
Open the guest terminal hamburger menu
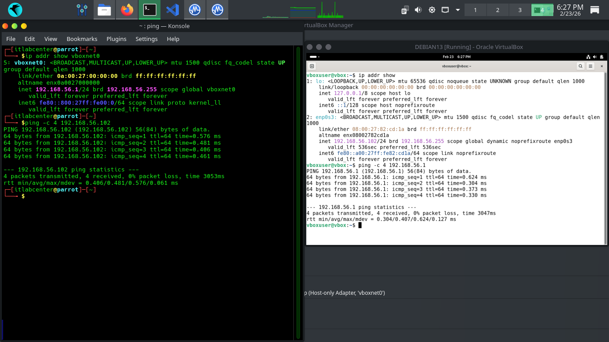click(x=591, y=66)
